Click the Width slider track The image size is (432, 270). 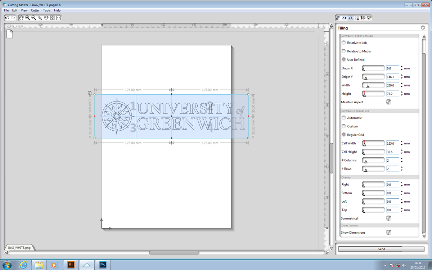point(373,85)
